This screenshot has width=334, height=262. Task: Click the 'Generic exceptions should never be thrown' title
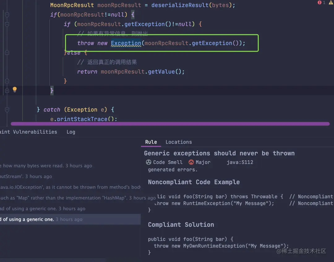(219, 153)
